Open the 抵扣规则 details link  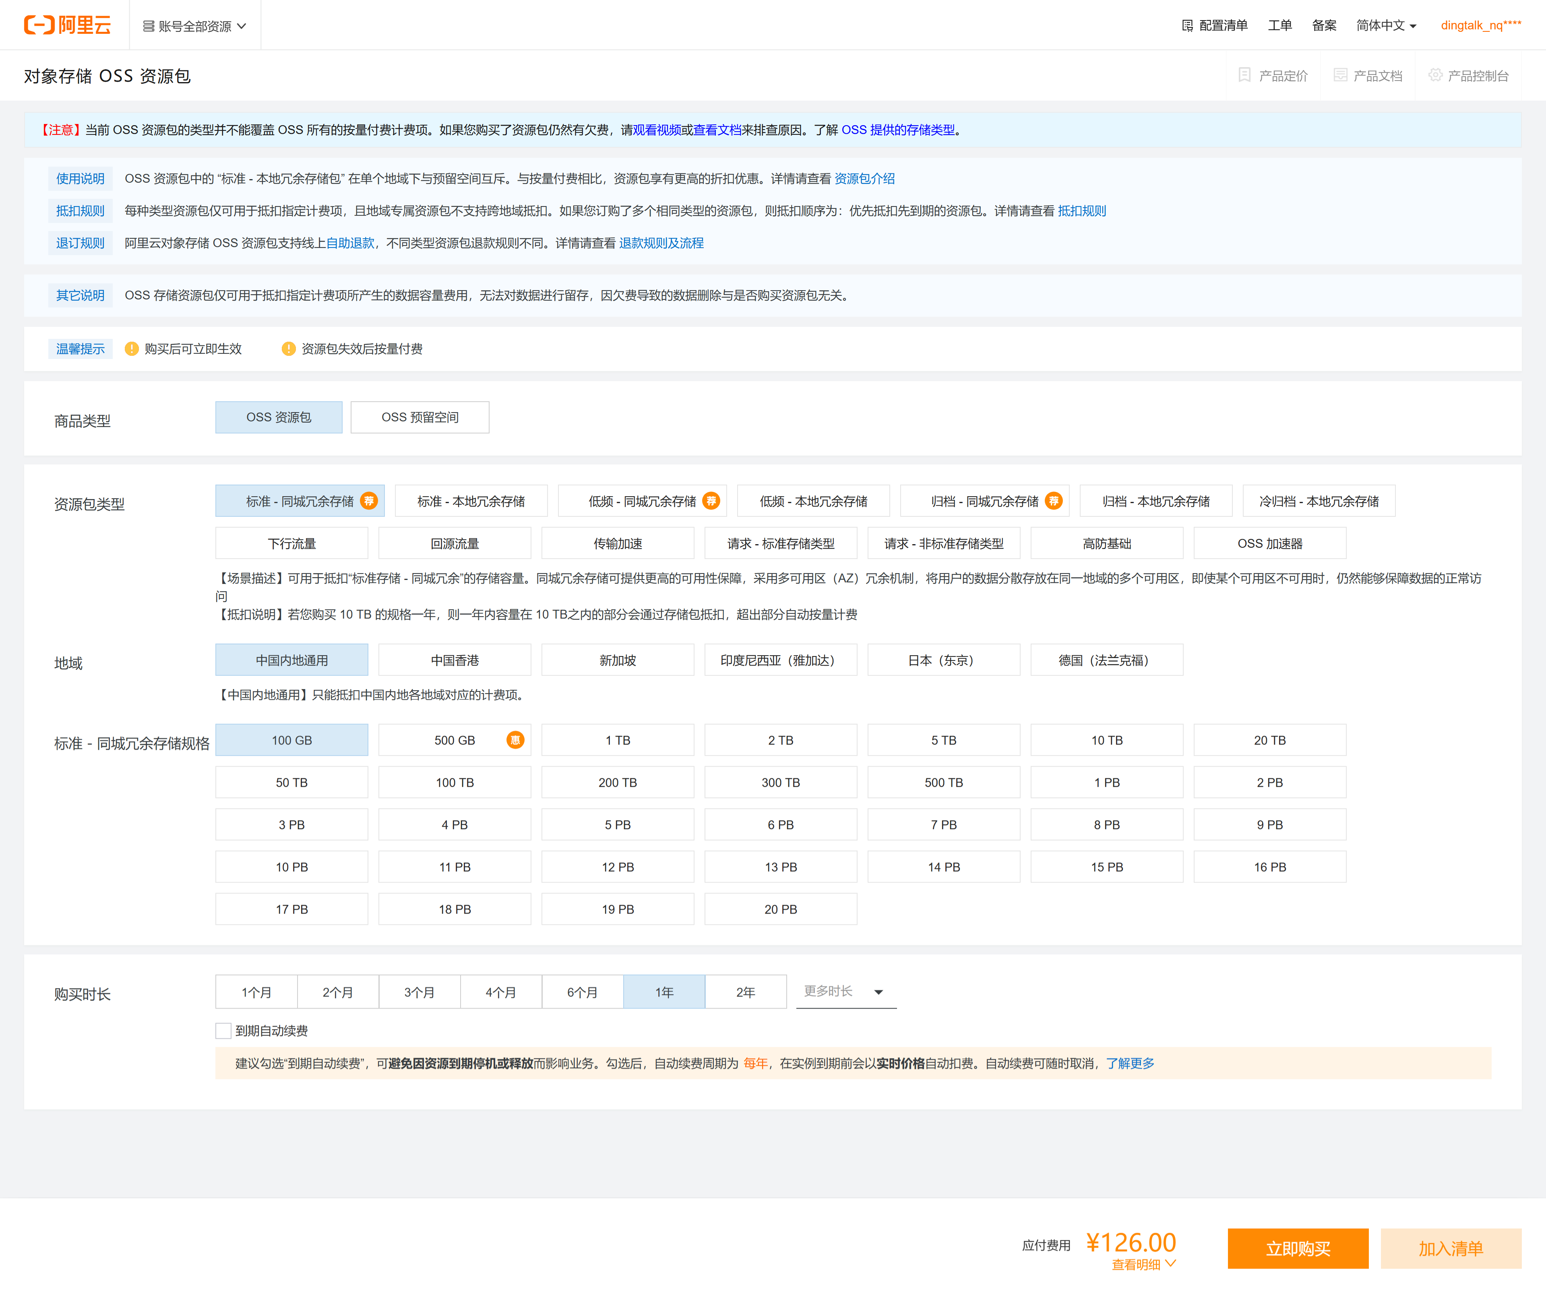click(x=1082, y=211)
